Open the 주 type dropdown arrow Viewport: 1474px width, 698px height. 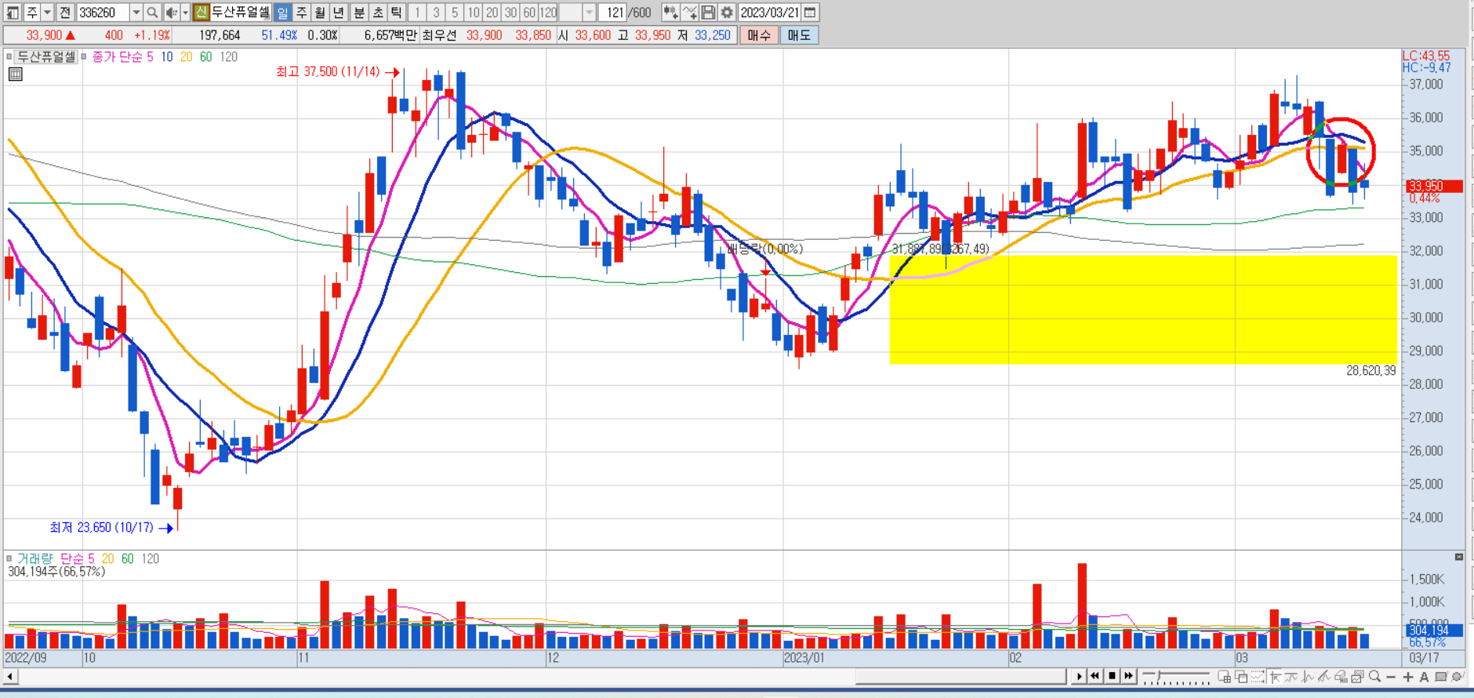48,13
